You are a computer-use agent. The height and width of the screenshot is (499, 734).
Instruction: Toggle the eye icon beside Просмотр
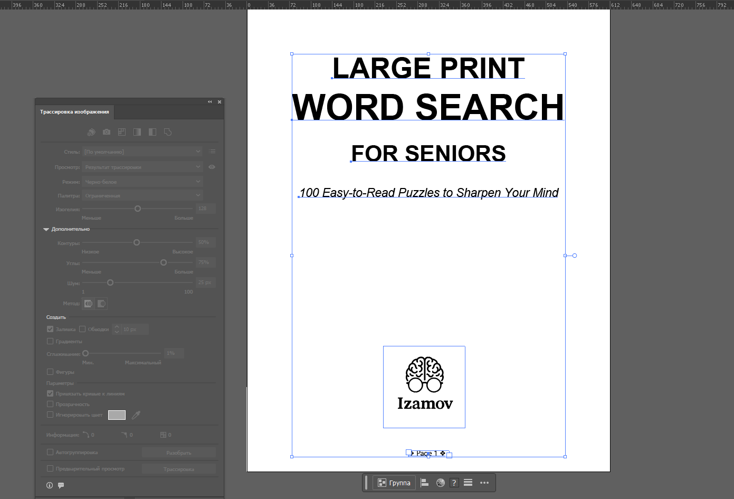click(x=212, y=167)
